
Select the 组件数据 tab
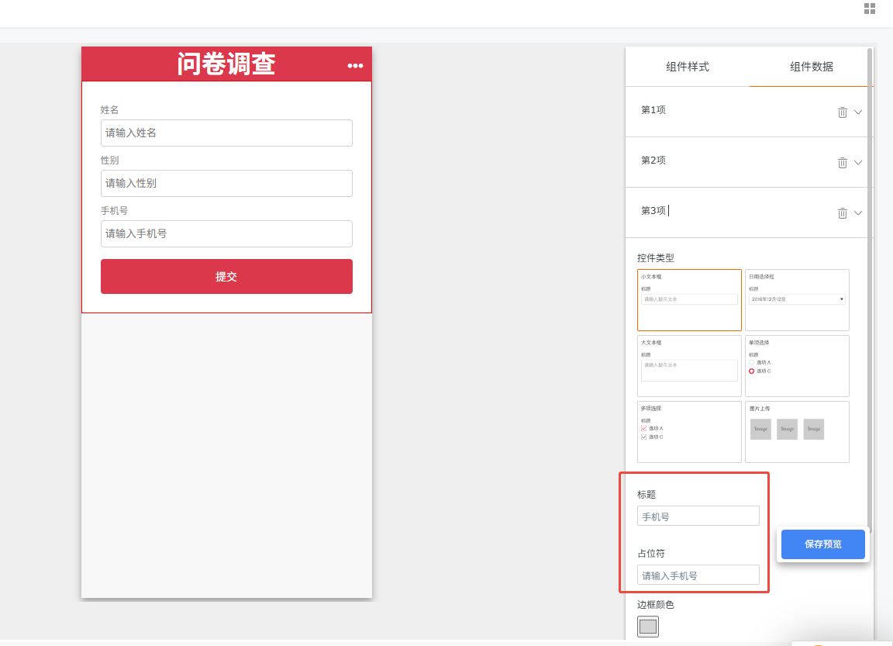812,67
